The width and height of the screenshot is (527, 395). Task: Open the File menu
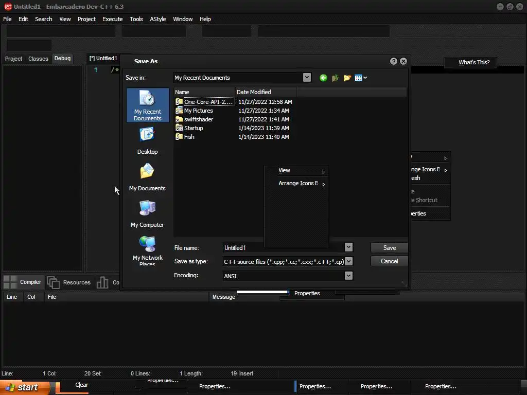[x=7, y=19]
